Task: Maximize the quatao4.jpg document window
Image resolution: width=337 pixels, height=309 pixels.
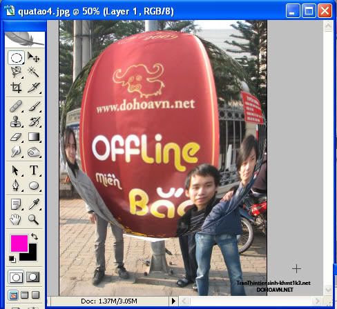Action: coord(309,10)
